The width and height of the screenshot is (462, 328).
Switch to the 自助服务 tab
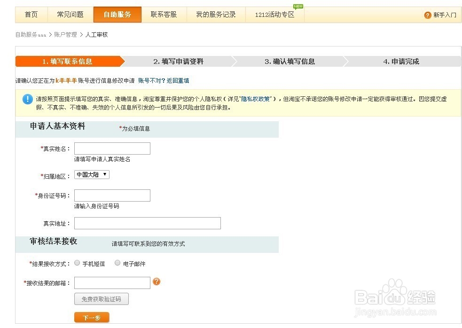tap(117, 15)
